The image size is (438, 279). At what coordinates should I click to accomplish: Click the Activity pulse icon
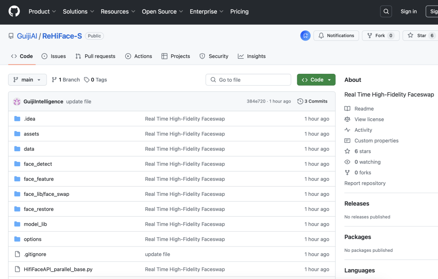pos(347,130)
